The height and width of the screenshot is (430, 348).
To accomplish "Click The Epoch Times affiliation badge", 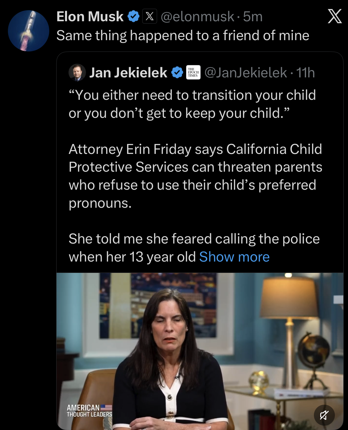I will coord(193,72).
